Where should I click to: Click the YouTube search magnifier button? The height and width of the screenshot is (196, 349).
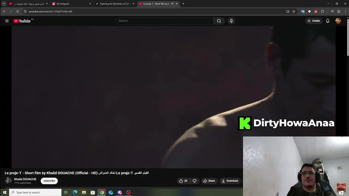click(219, 21)
